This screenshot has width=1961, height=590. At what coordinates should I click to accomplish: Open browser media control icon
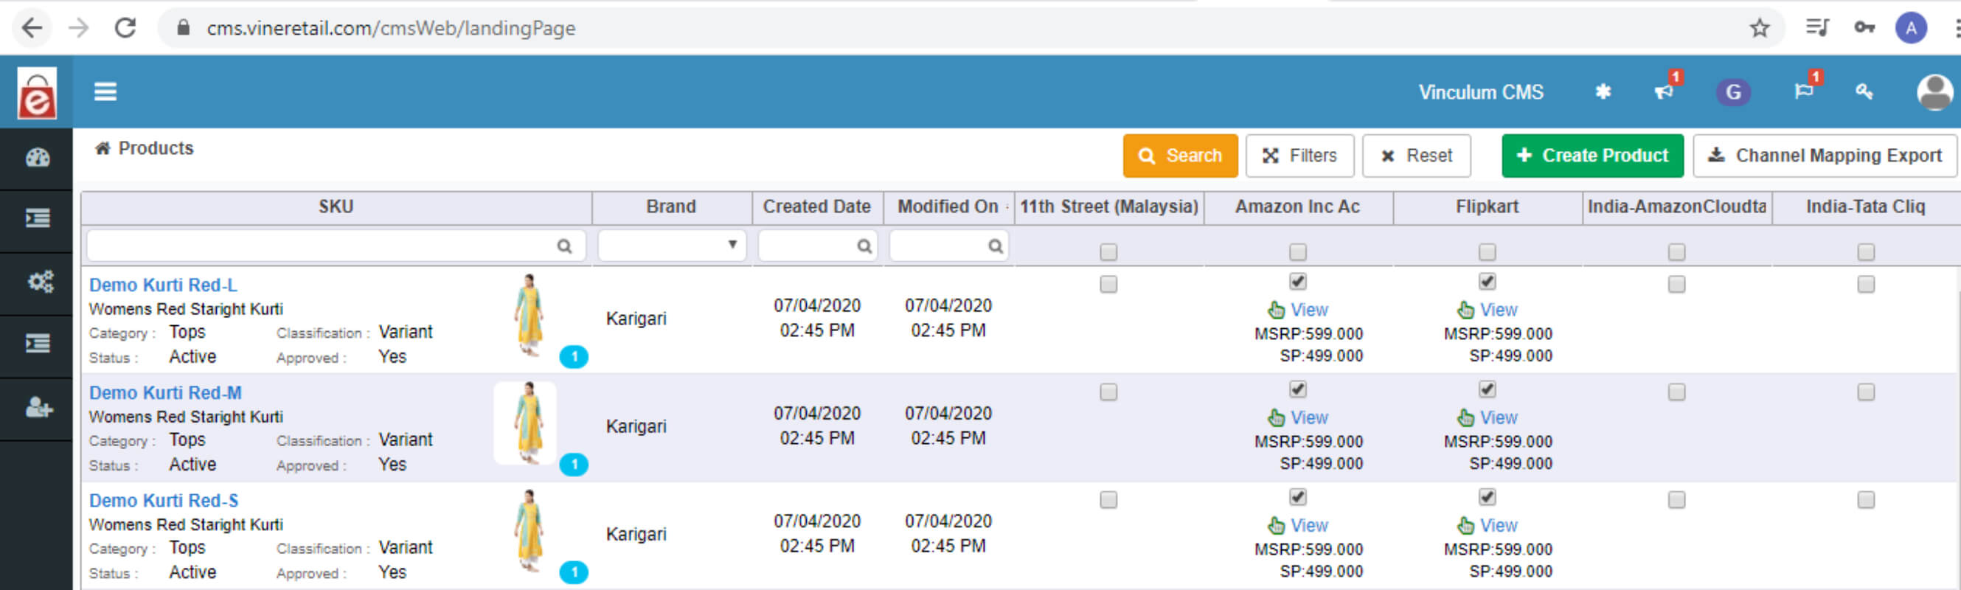[1817, 28]
